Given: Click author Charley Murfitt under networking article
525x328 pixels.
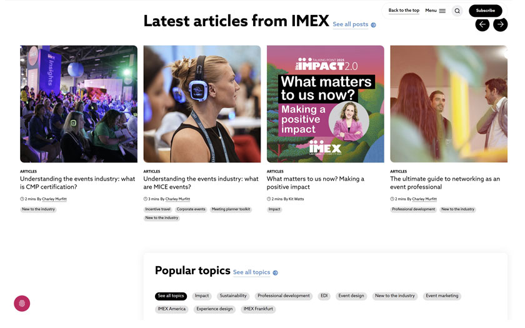Looking at the screenshot, I should click(424, 199).
